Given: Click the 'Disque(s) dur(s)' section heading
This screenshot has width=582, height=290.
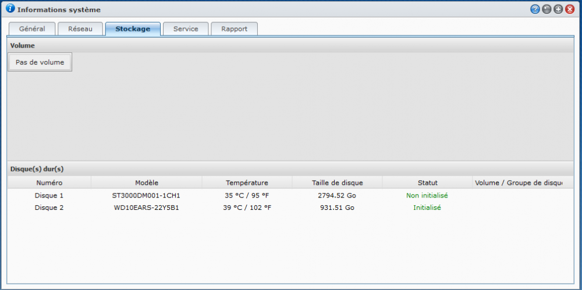Looking at the screenshot, I should pyautogui.click(x=37, y=169).
